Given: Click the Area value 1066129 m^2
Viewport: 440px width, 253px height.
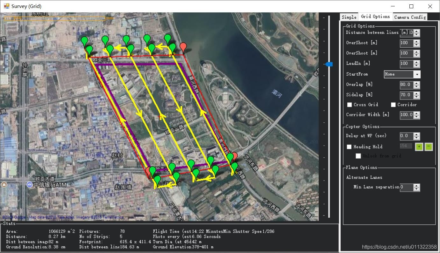Looking at the screenshot, I should coord(62,231).
